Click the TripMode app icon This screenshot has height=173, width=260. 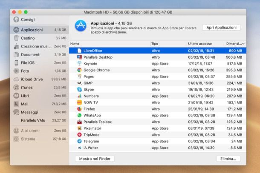tap(79, 135)
